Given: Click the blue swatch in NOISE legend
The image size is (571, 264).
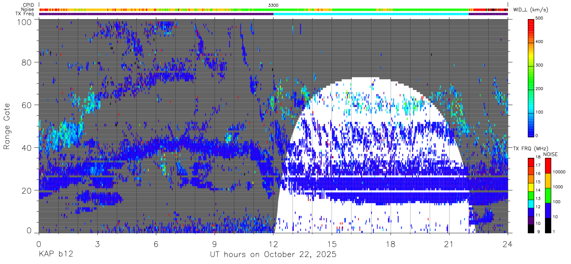Looking at the screenshot, I should [547, 210].
